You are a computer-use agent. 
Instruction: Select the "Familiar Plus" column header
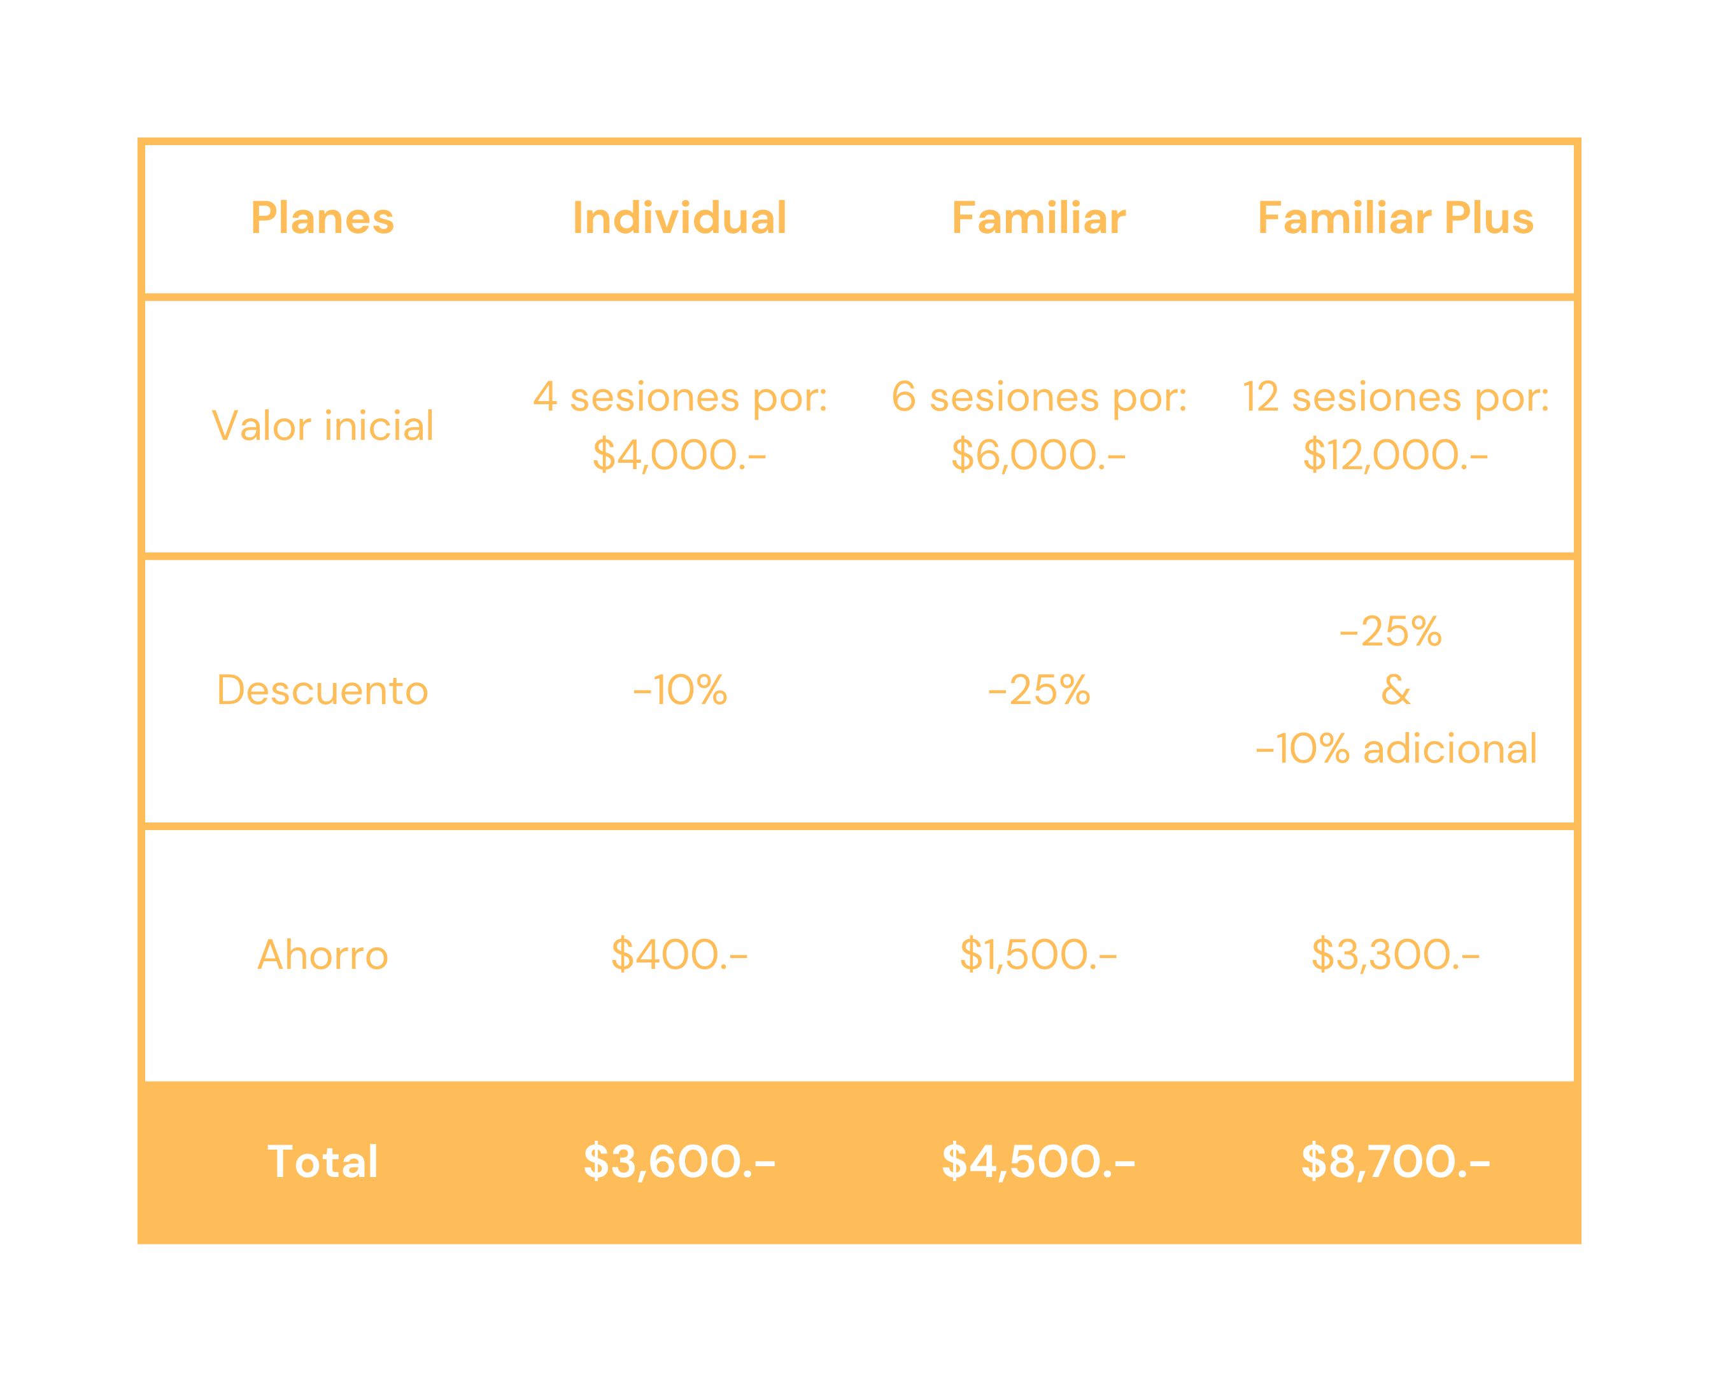(x=1396, y=218)
